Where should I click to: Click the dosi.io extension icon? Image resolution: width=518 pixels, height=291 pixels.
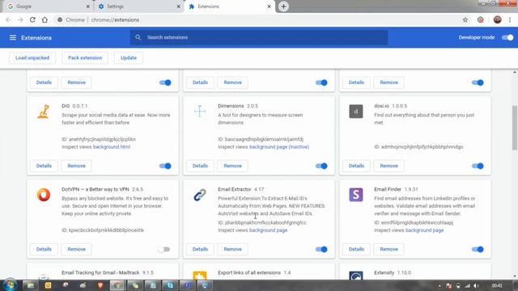tap(356, 112)
